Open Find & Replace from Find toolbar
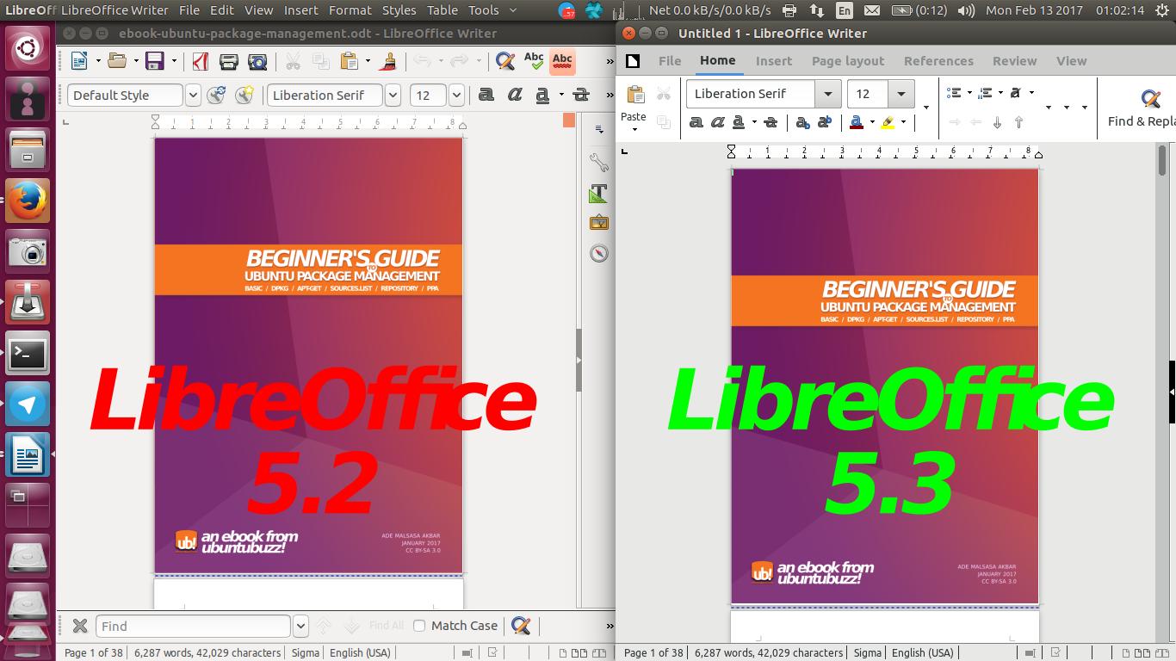 click(x=521, y=626)
